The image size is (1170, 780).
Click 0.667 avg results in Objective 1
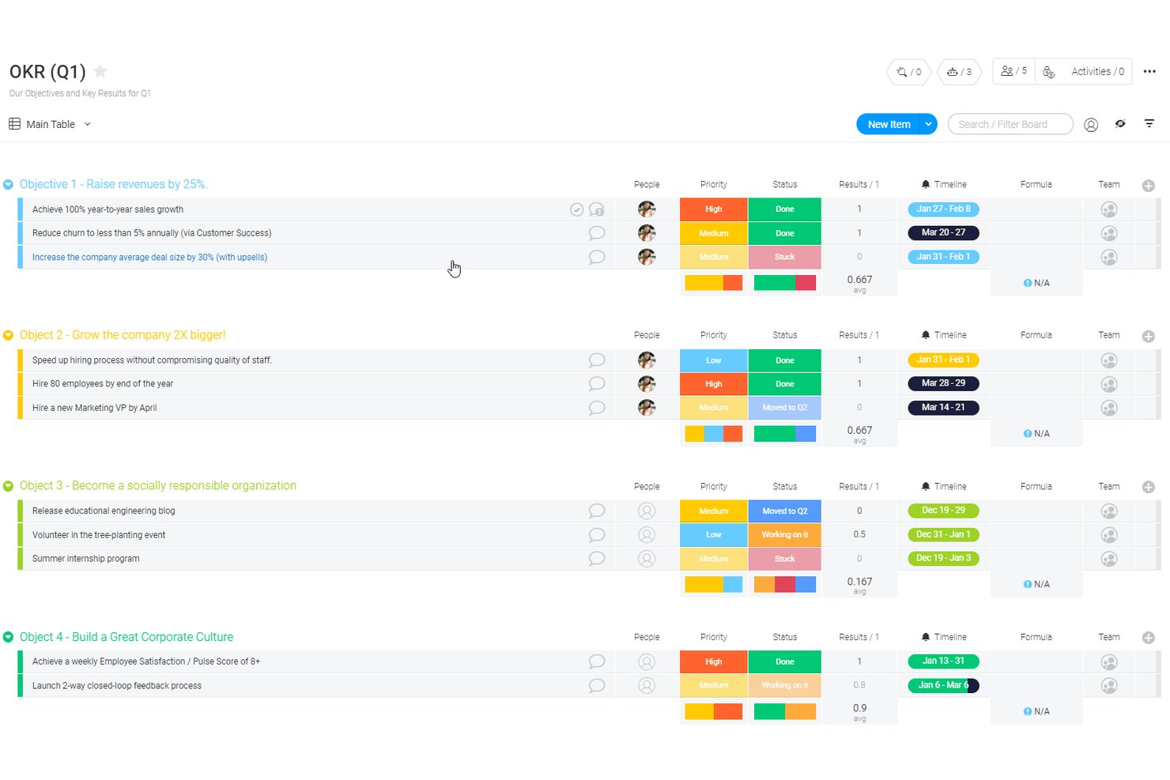[x=859, y=284]
